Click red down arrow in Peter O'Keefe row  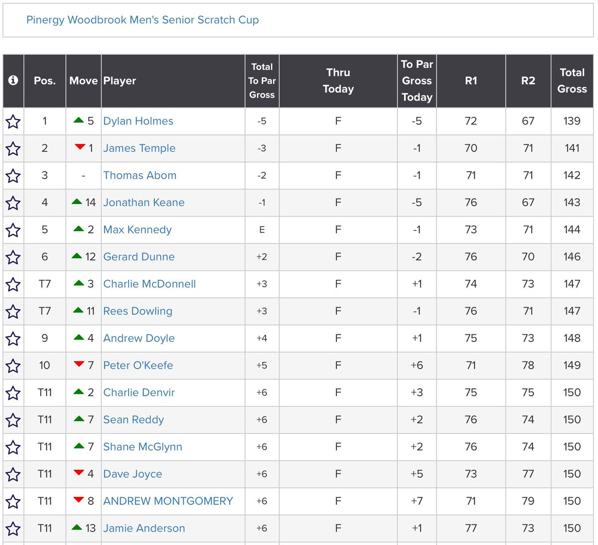tap(79, 364)
